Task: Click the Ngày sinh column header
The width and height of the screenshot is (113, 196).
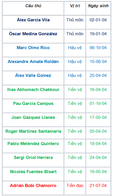Action: (x=98, y=6)
